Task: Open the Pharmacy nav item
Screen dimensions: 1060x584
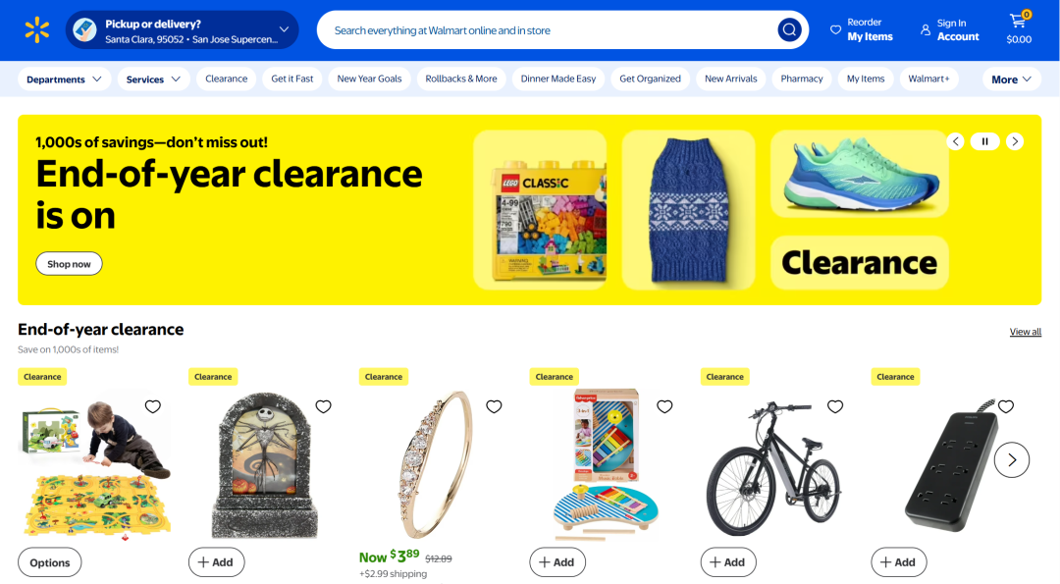Action: click(802, 79)
